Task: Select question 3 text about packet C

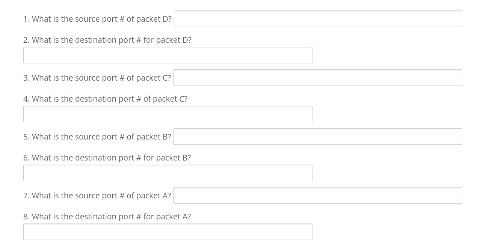Action: [97, 78]
